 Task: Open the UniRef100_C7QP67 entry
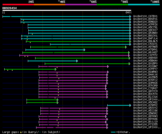click(145, 89)
